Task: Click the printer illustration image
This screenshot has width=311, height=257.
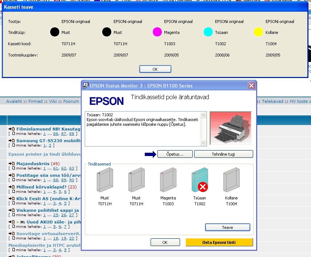Action: [x=231, y=128]
